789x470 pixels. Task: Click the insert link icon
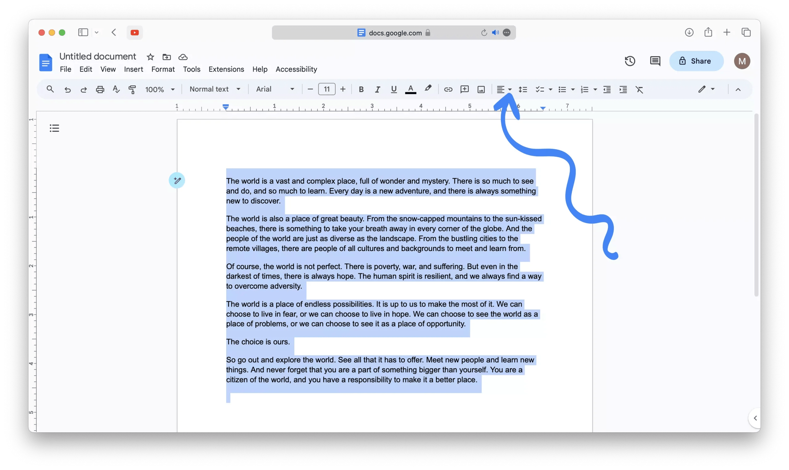pyautogui.click(x=448, y=89)
